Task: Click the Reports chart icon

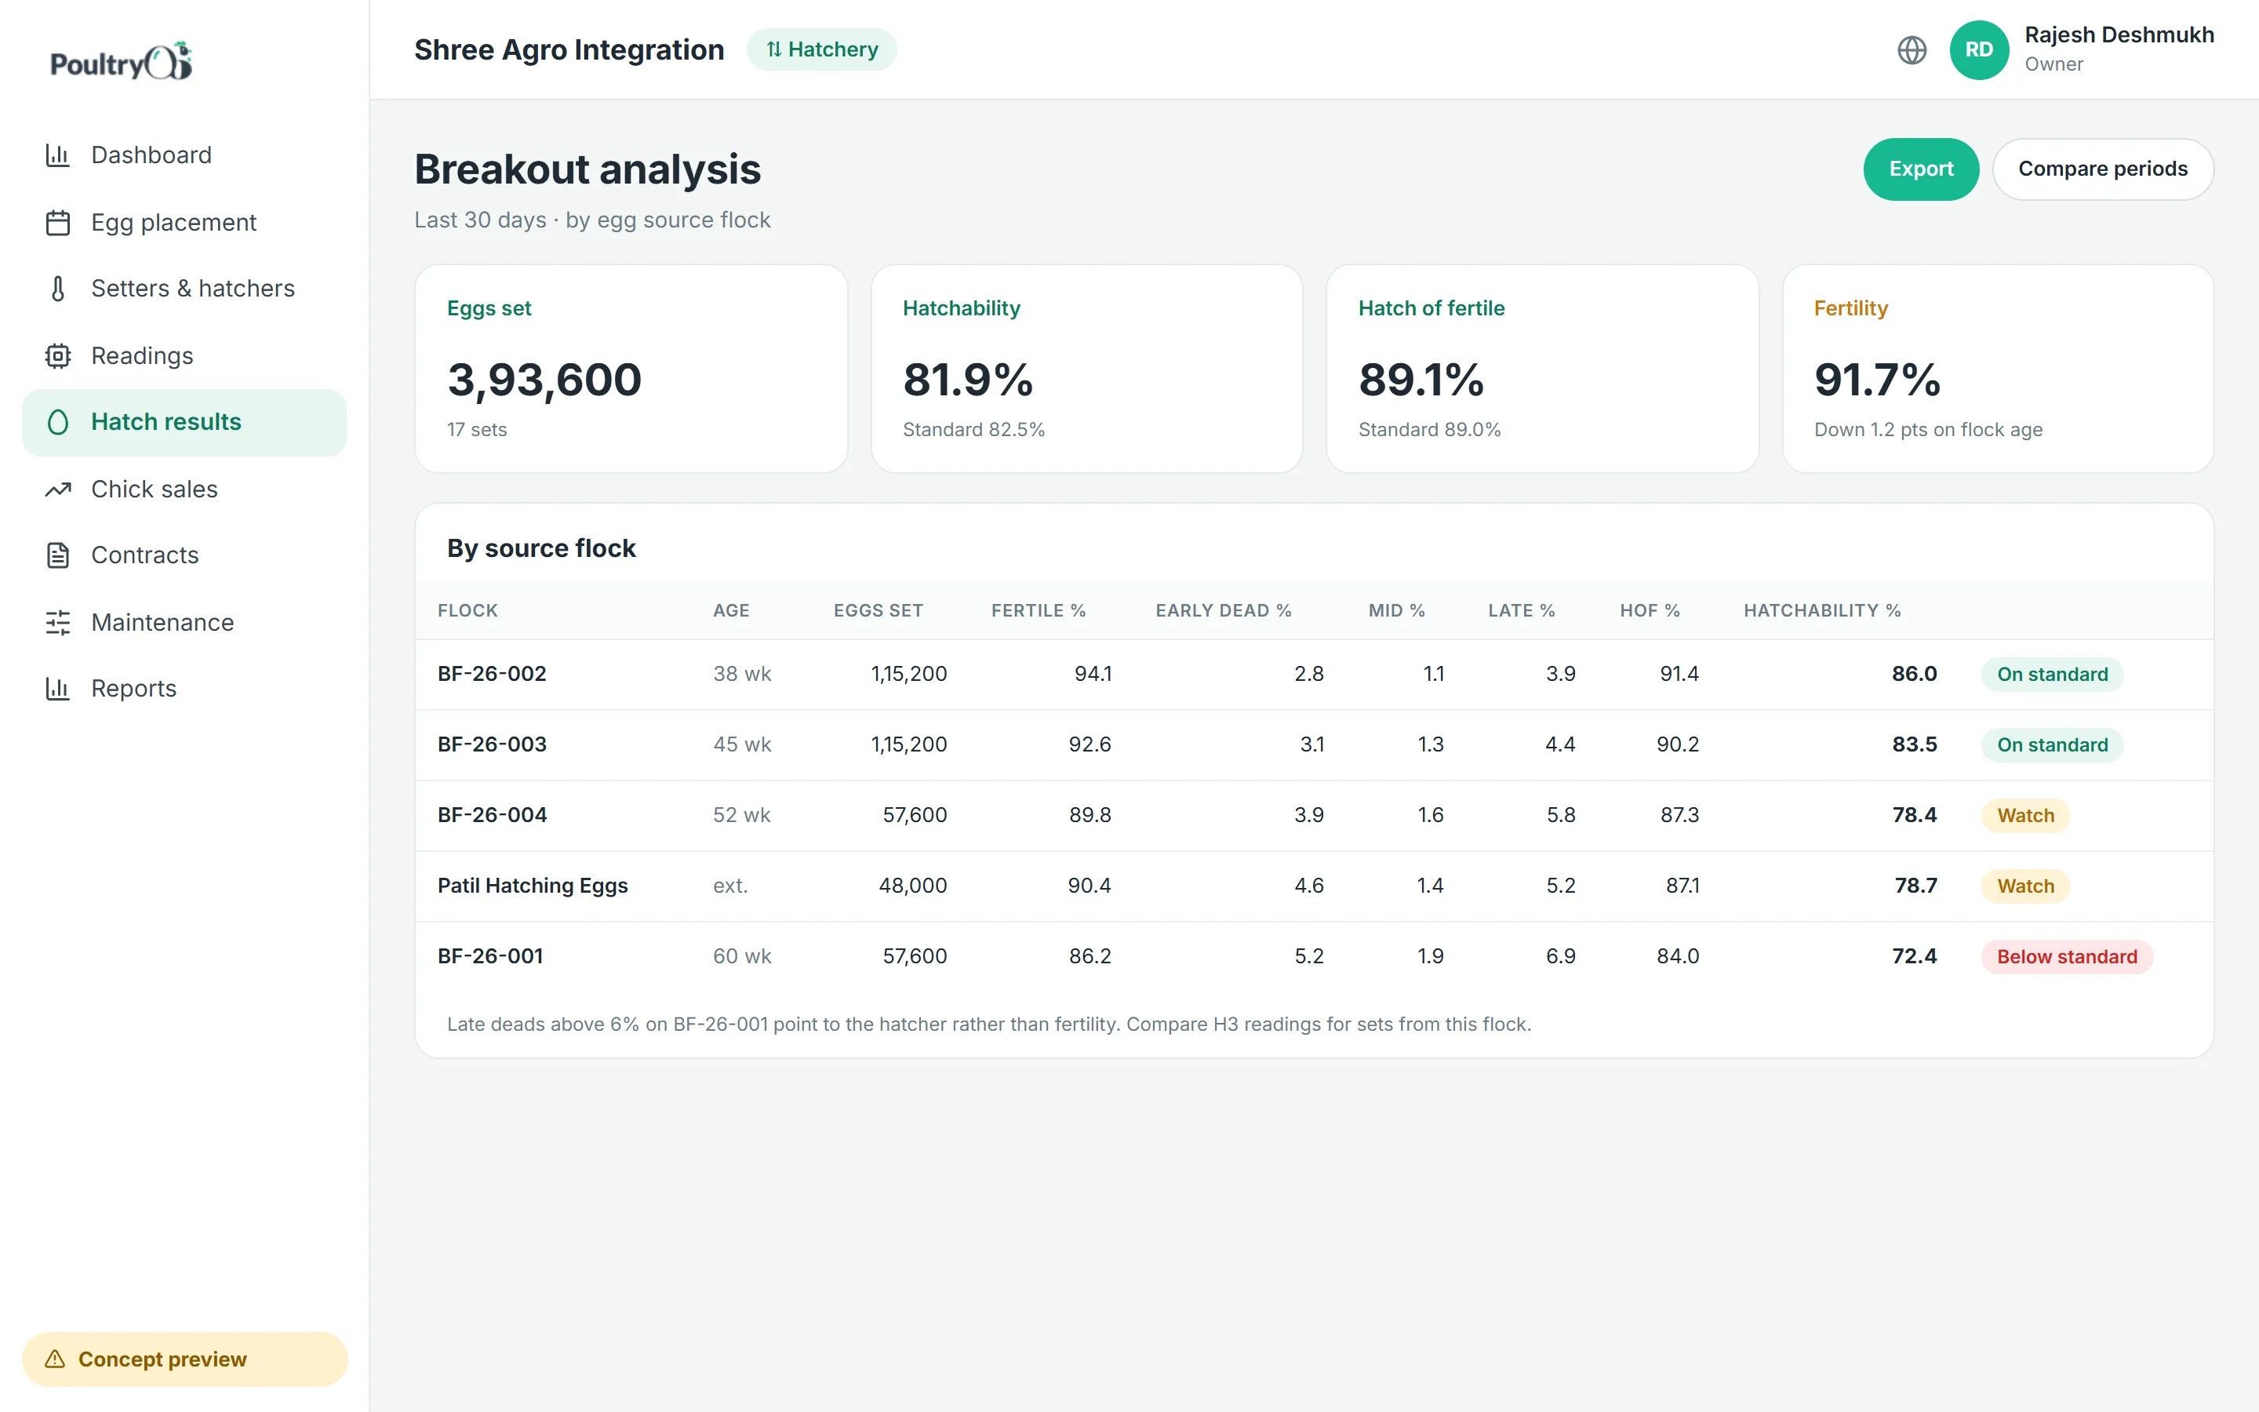Action: (x=58, y=690)
